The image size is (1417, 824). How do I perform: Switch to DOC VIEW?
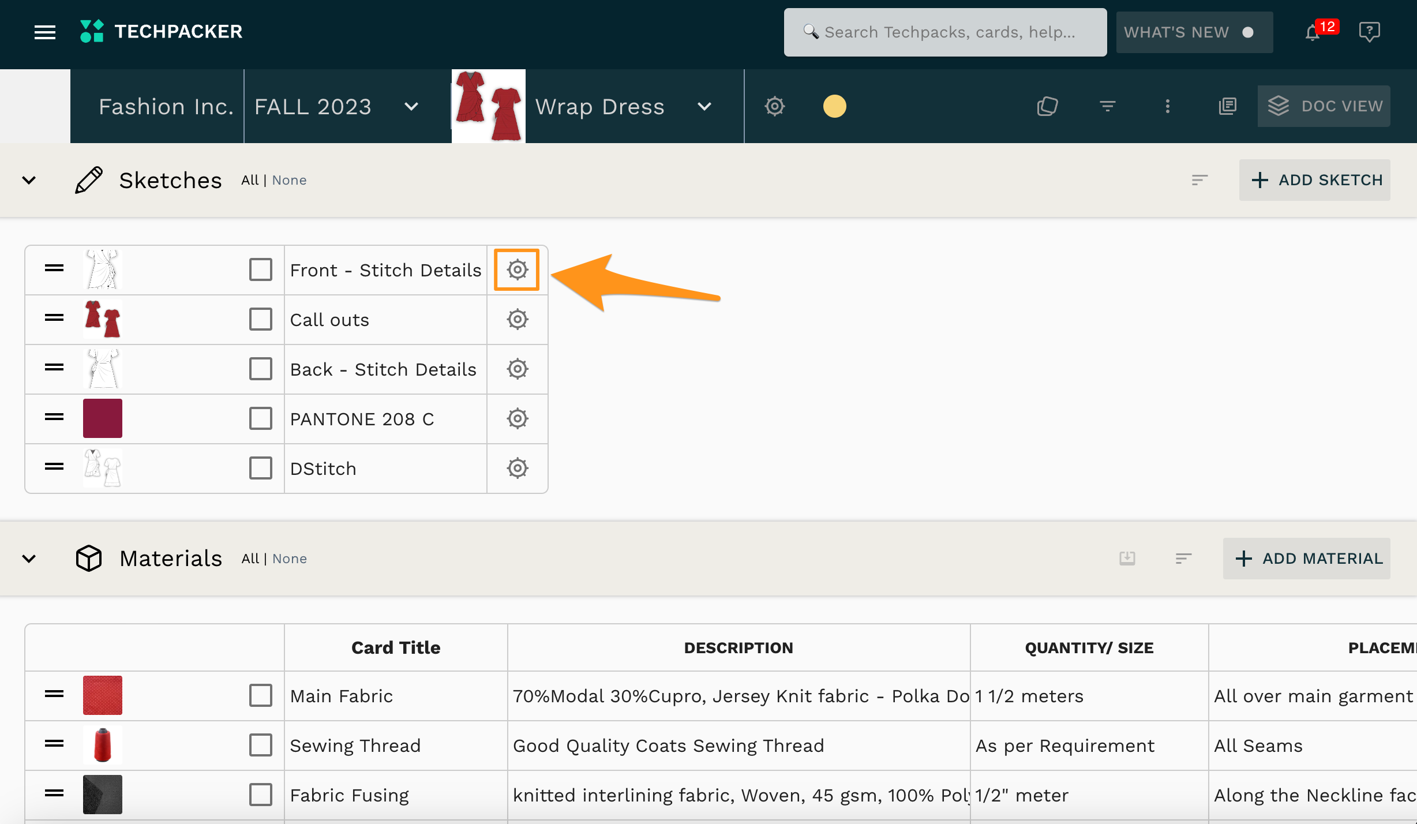1324,106
